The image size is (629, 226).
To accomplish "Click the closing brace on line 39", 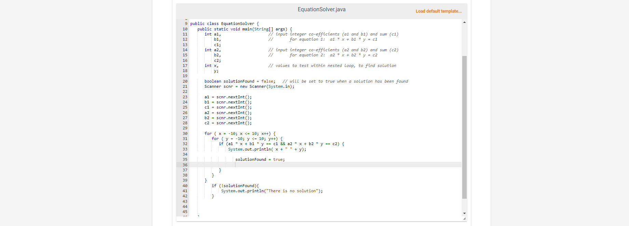I will [x=206, y=180].
